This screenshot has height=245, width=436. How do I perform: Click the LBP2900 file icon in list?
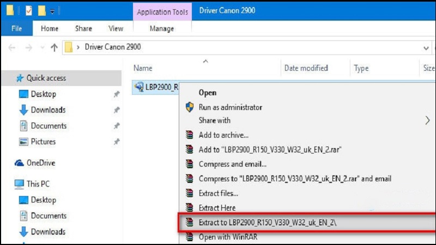(138, 87)
